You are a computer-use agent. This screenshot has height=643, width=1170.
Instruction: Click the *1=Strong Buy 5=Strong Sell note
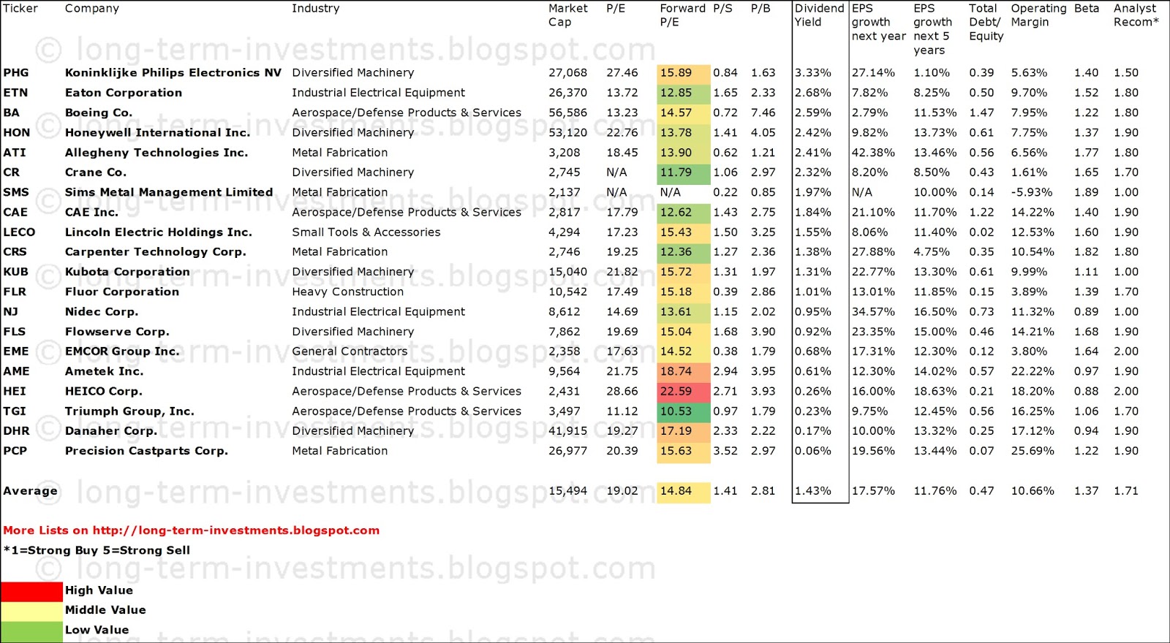tap(97, 550)
